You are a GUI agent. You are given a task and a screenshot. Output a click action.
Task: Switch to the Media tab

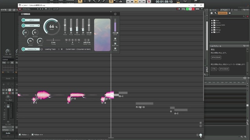point(214,10)
